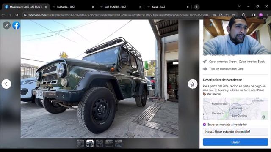
Task: Select the first photo thumbnail
Action: click(x=80, y=143)
